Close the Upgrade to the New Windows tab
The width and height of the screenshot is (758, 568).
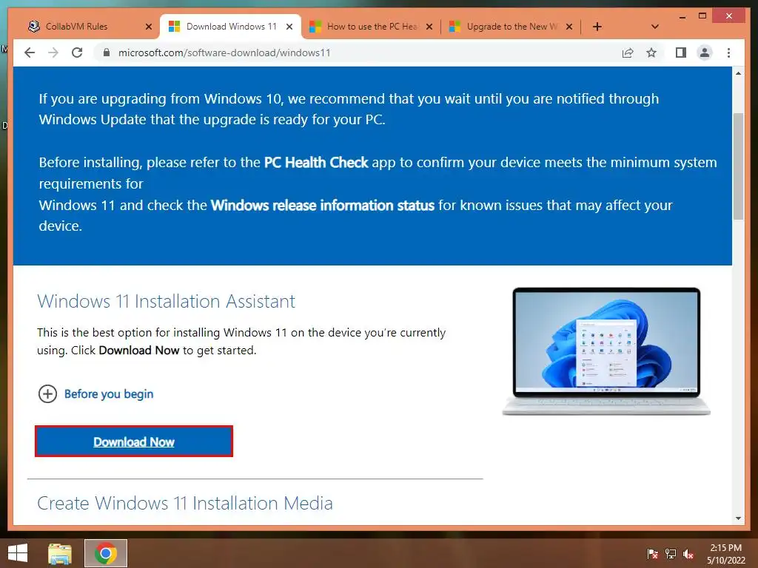pyautogui.click(x=569, y=27)
